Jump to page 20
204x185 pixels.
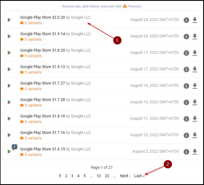(107, 176)
